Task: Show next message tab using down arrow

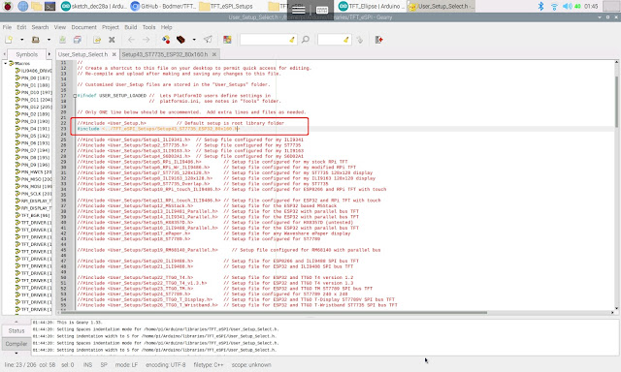Action: click(x=16, y=353)
